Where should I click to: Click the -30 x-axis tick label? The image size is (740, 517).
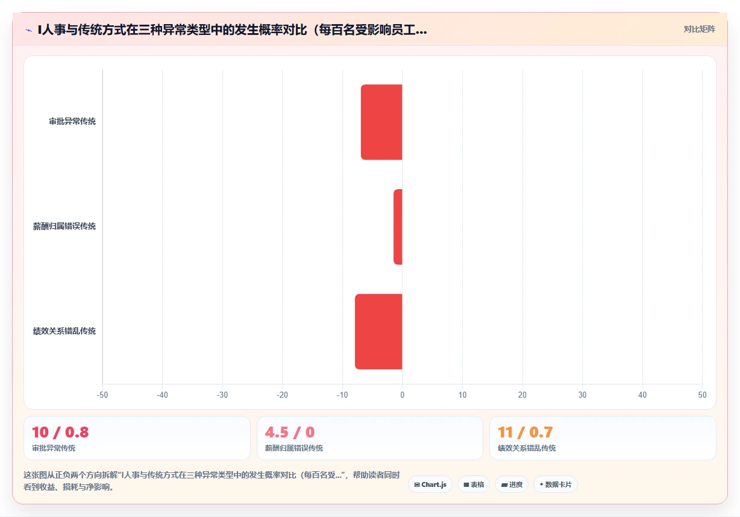tap(222, 395)
